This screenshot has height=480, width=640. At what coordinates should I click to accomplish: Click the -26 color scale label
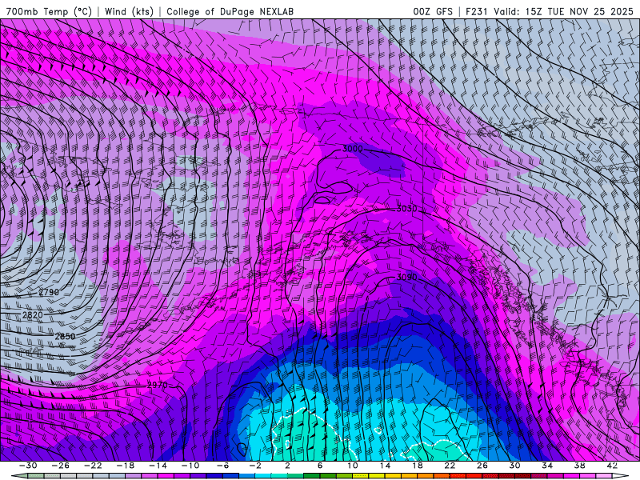61,466
